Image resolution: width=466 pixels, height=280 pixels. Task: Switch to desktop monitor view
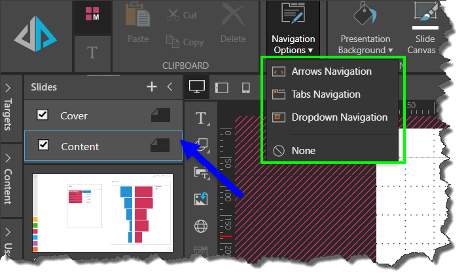coord(197,87)
